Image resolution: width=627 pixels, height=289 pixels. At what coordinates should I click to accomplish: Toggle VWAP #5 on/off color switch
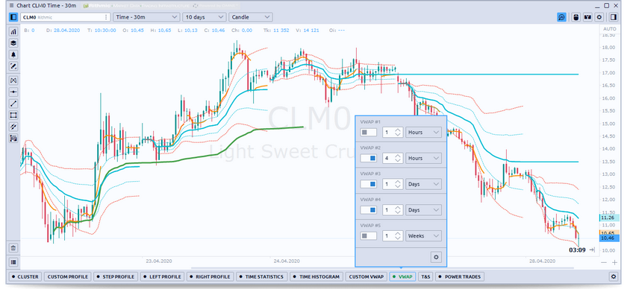point(368,236)
